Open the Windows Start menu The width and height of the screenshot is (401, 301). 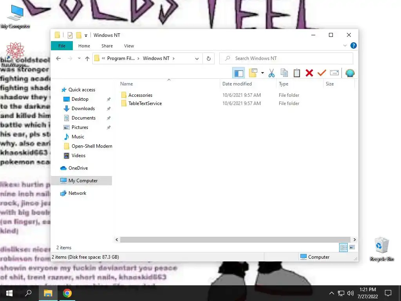click(9, 293)
